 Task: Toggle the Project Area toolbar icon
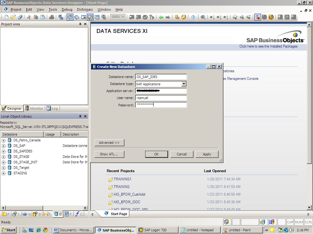tap(90, 17)
